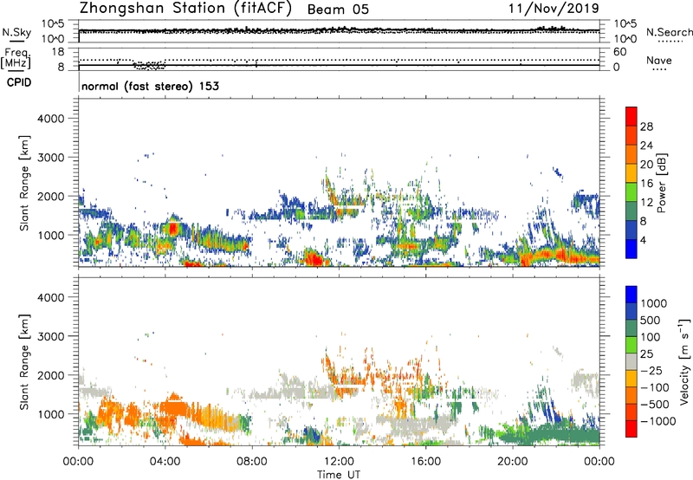Click the 'Velocity [m s-1]' colorbar label
The height and width of the screenshot is (480, 693).
(x=684, y=361)
